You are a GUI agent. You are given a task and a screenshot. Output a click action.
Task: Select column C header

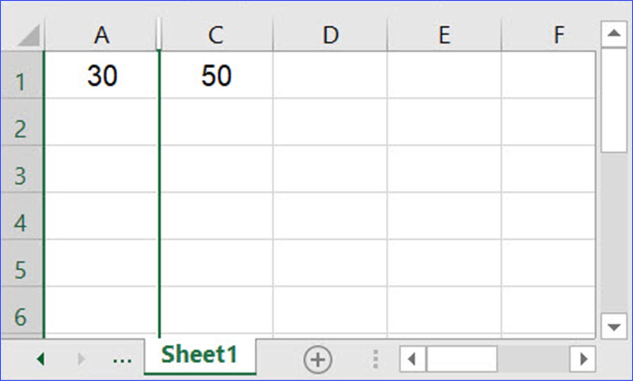click(216, 35)
